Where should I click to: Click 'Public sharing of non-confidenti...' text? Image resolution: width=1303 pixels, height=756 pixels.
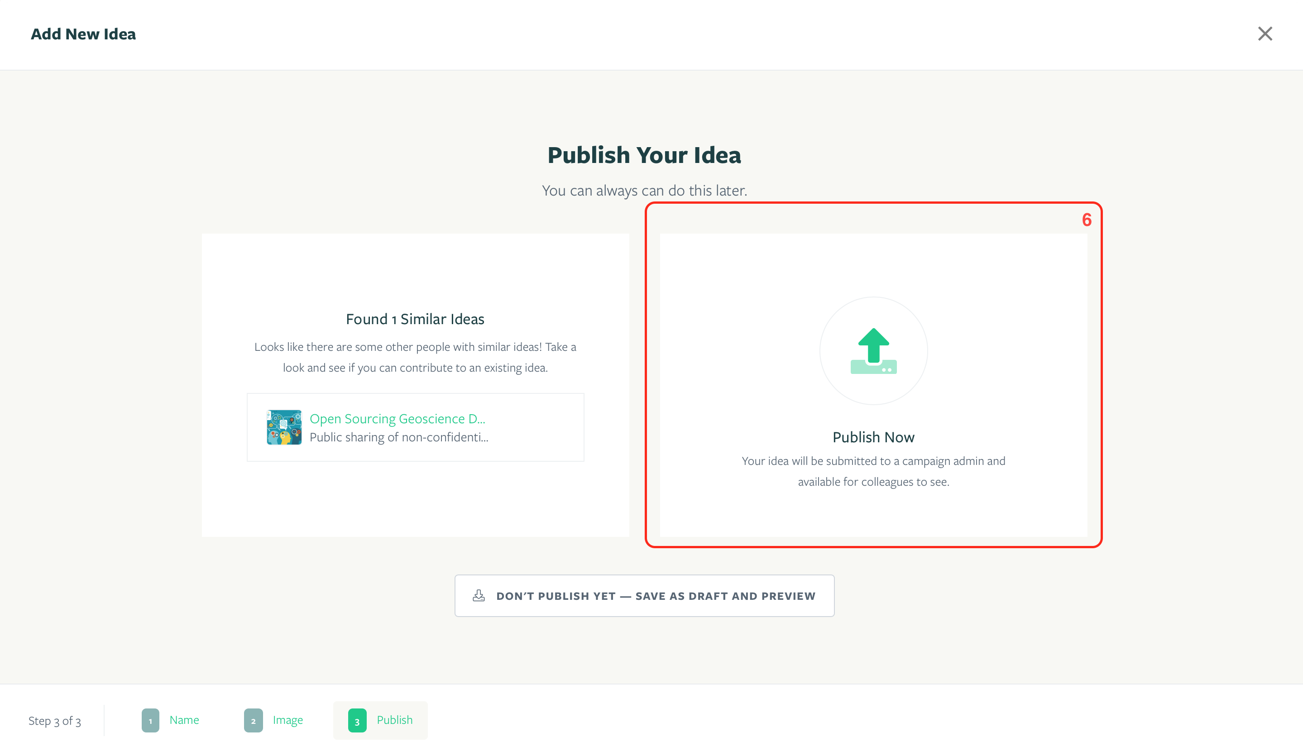click(x=399, y=437)
